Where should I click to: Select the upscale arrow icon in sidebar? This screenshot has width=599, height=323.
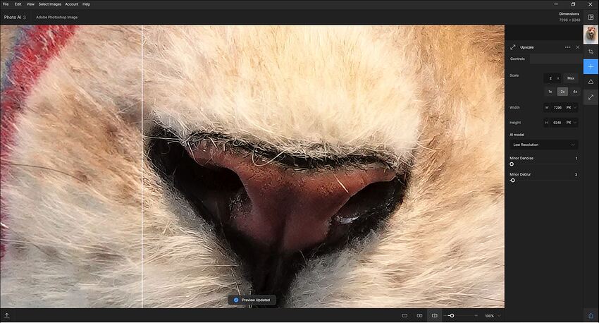pyautogui.click(x=591, y=97)
